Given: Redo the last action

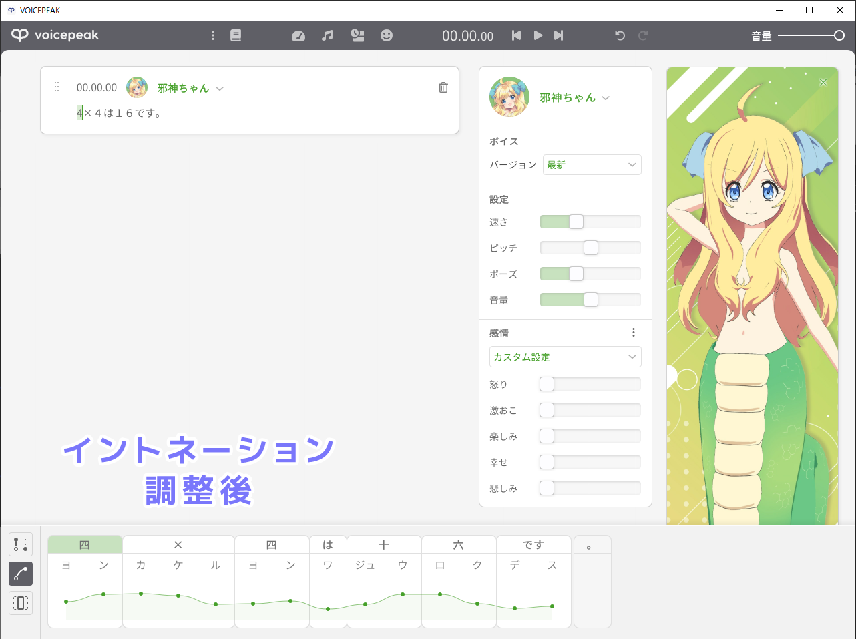Looking at the screenshot, I should (x=643, y=35).
